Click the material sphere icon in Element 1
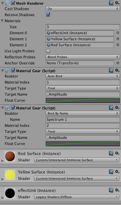Viewport: 121px width, 205px height. coord(49,39)
